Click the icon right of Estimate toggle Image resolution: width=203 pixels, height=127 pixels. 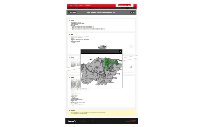click(x=132, y=8)
